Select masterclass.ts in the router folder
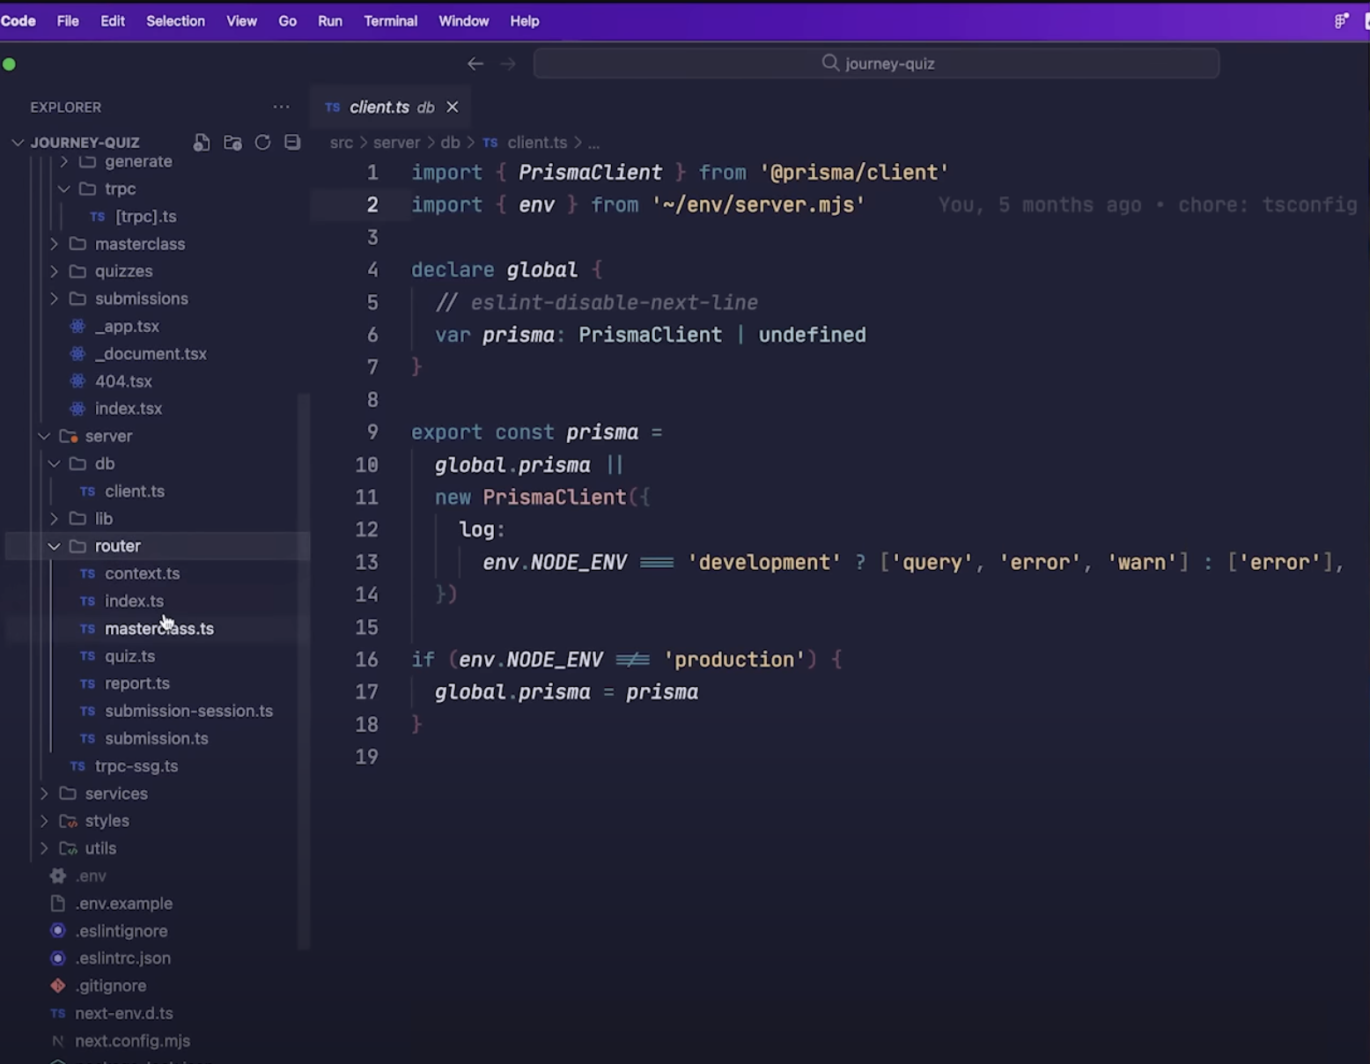 click(159, 628)
